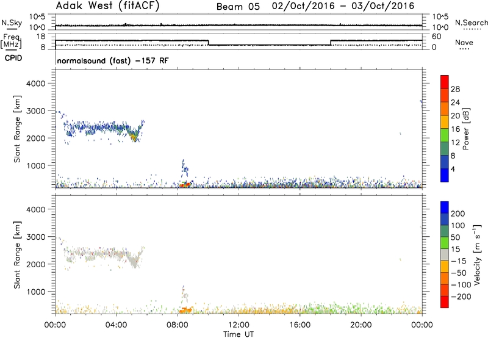Image resolution: width=488 pixels, height=338 pixels.
Task: Click the '28' tick on Power colorbar
Action: tap(455, 89)
